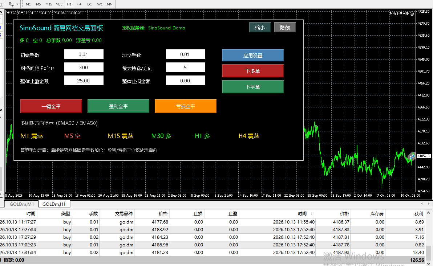The height and width of the screenshot is (266, 433).
Task: Sort history by 手数 column header
Action: pos(86,214)
